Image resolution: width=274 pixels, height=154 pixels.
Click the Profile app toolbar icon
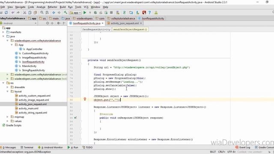coord(101,12)
